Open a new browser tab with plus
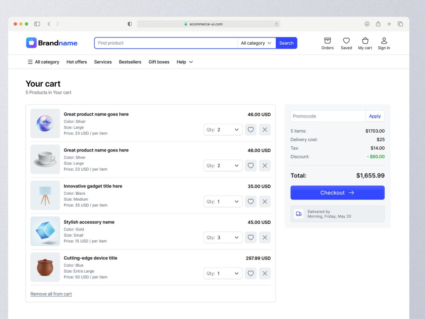425x319 pixels. coord(389,24)
